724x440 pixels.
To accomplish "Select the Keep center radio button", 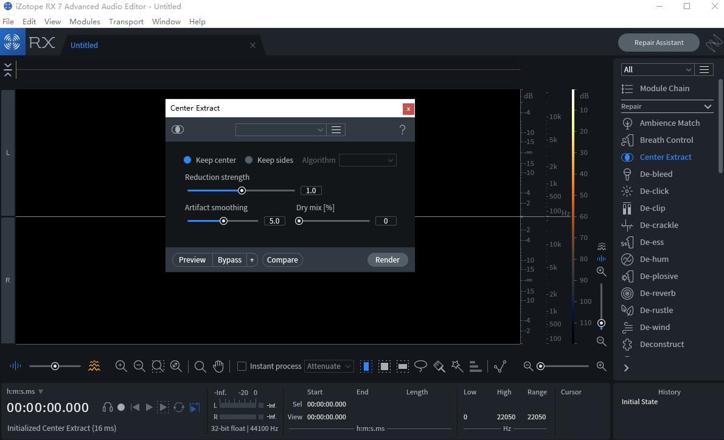I will (187, 160).
